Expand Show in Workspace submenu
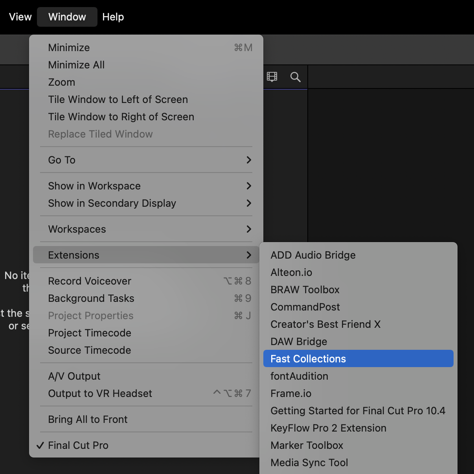The width and height of the screenshot is (474, 474). click(x=146, y=186)
